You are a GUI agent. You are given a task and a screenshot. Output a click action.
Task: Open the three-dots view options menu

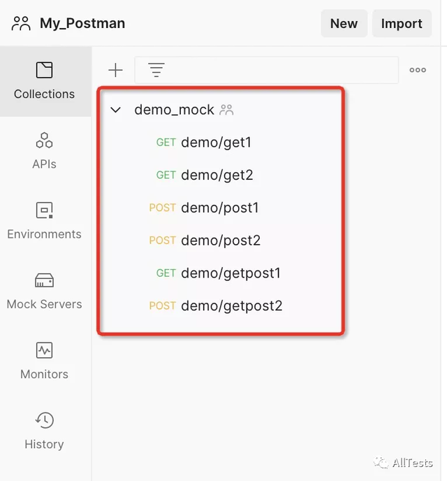coord(418,70)
